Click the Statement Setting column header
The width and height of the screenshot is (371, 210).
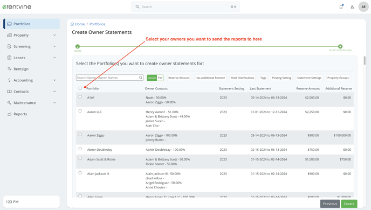coord(231,88)
